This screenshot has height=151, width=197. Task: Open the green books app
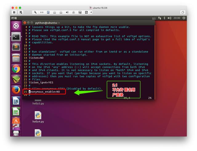16,79
